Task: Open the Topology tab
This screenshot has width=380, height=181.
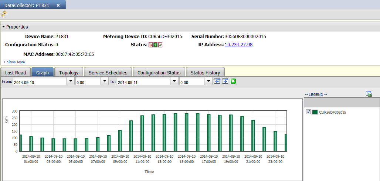Action: [x=69, y=73]
